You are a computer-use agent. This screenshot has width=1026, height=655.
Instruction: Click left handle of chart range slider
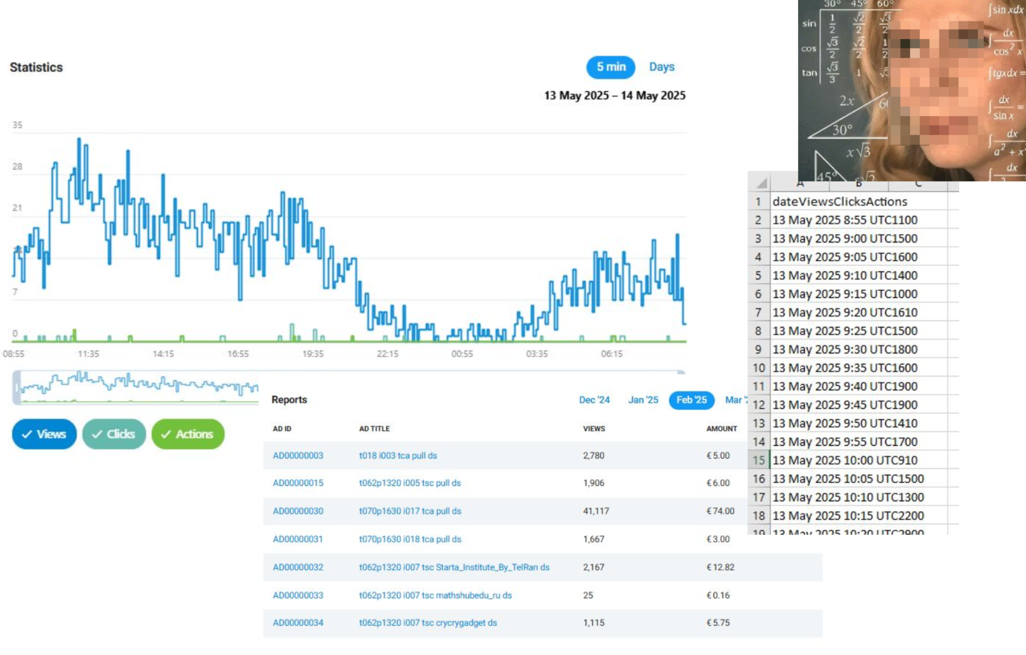pyautogui.click(x=17, y=388)
